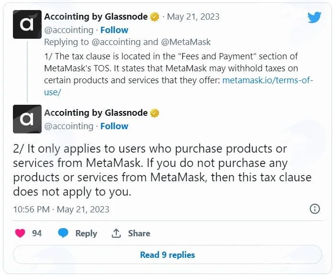Image resolution: width=334 pixels, height=276 pixels.
Task: Open the metamask.io/terms-of-use link
Action: 267,80
